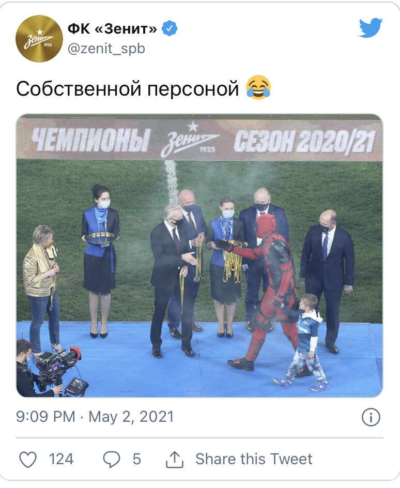Open the @zenit_spb handle

[x=106, y=49]
